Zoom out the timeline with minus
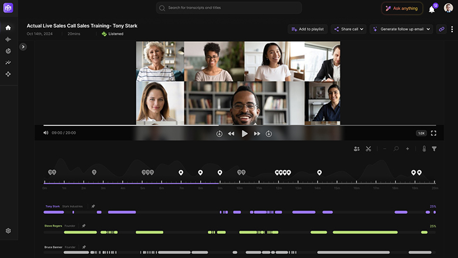This screenshot has height=258, width=458. tap(385, 149)
